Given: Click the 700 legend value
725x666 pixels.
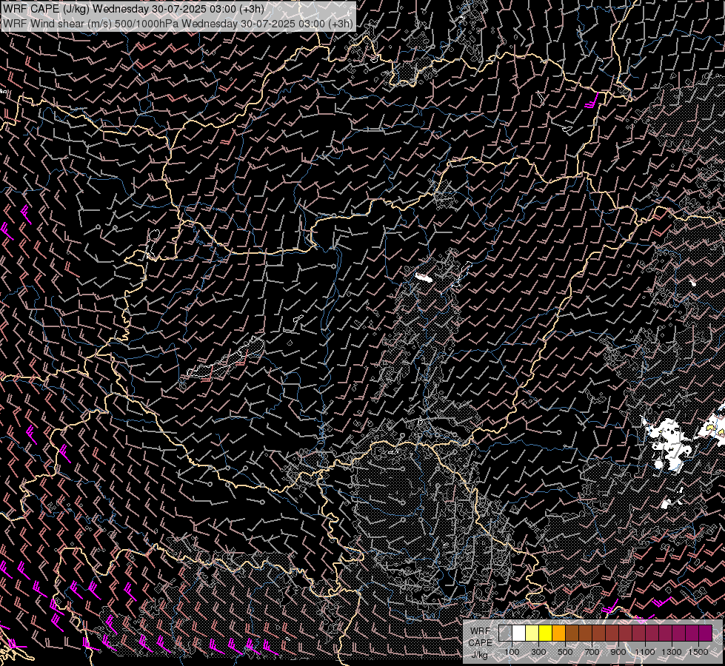Looking at the screenshot, I should coord(592,652).
